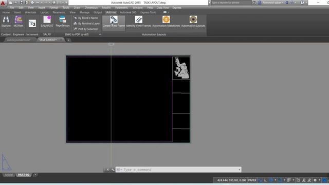
Task: Click the Explore binoculars tool
Action: pyautogui.click(x=6, y=22)
